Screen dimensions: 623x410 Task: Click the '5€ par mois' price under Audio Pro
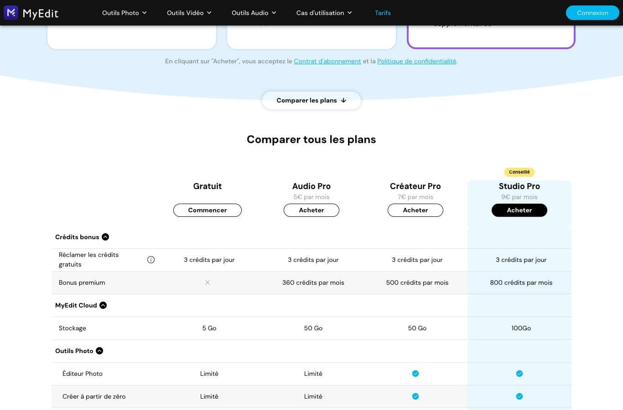pos(311,197)
